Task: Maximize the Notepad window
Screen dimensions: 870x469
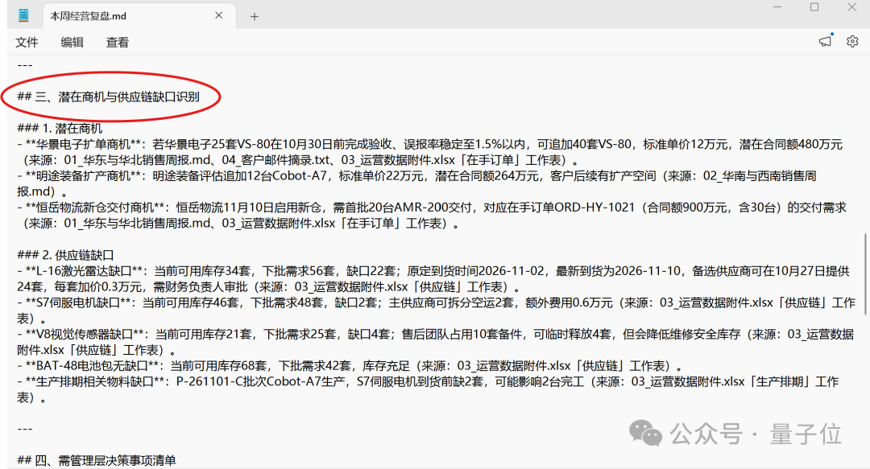Action: click(x=814, y=7)
